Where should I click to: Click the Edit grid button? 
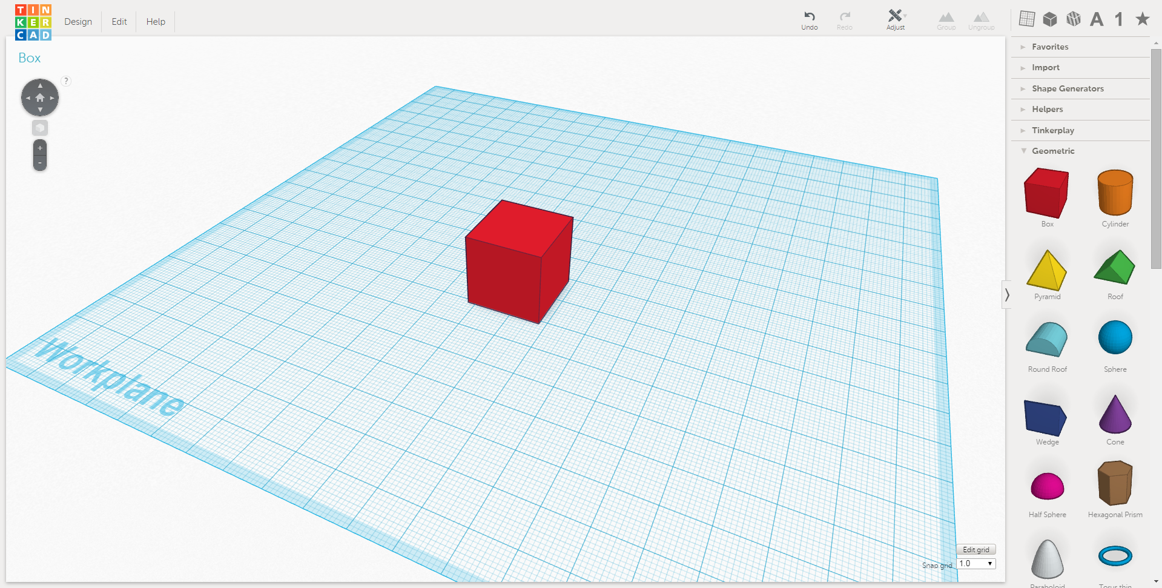pos(975,549)
